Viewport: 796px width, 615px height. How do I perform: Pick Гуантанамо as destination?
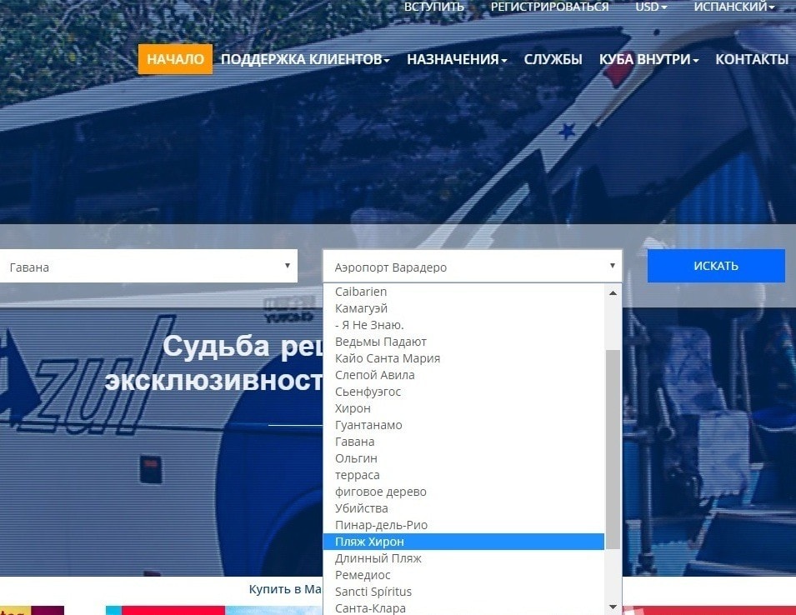click(464, 425)
